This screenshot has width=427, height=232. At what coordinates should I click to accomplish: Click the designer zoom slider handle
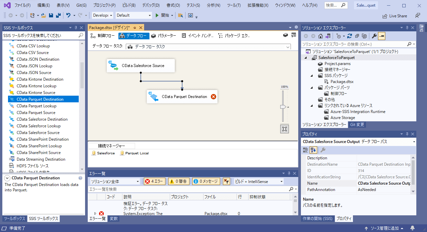pos(283,107)
